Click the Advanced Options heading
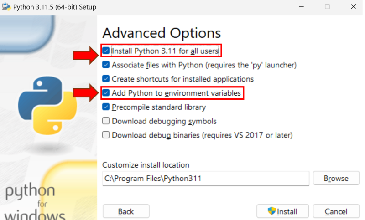Image resolution: width=365 pixels, height=220 pixels. [162, 33]
